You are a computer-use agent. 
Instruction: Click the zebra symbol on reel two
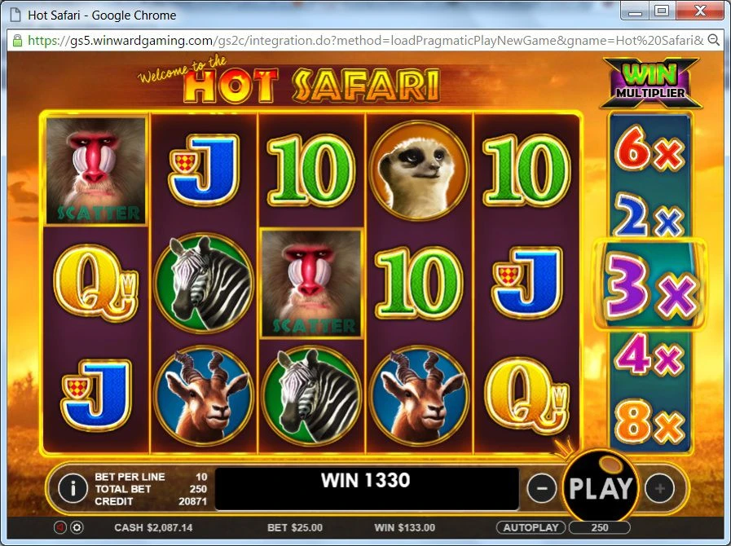tap(204, 283)
